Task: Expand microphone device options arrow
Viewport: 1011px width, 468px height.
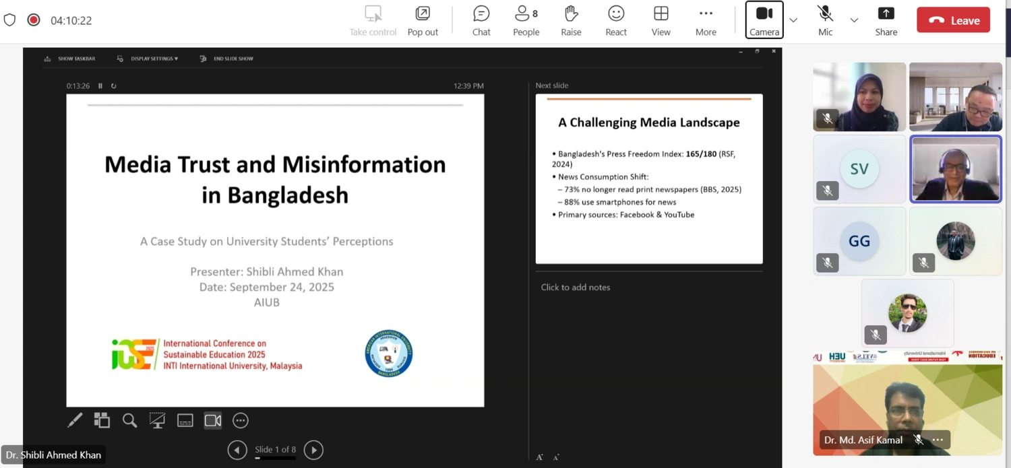Action: (854, 20)
